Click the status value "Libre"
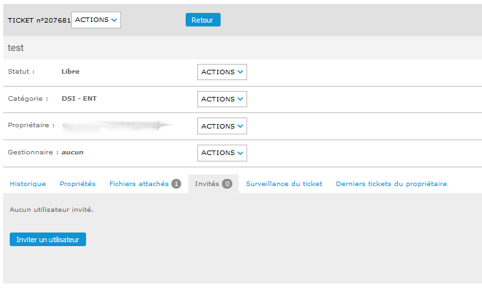 coord(71,72)
